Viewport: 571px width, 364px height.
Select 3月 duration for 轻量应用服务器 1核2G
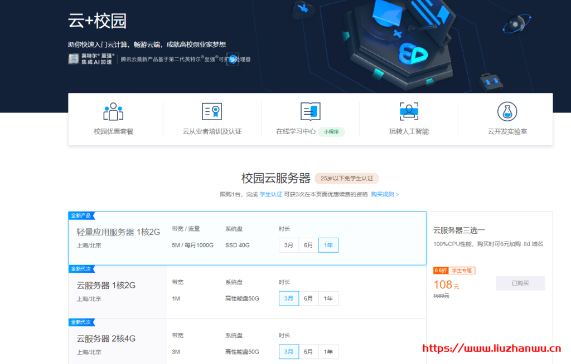pyautogui.click(x=289, y=245)
